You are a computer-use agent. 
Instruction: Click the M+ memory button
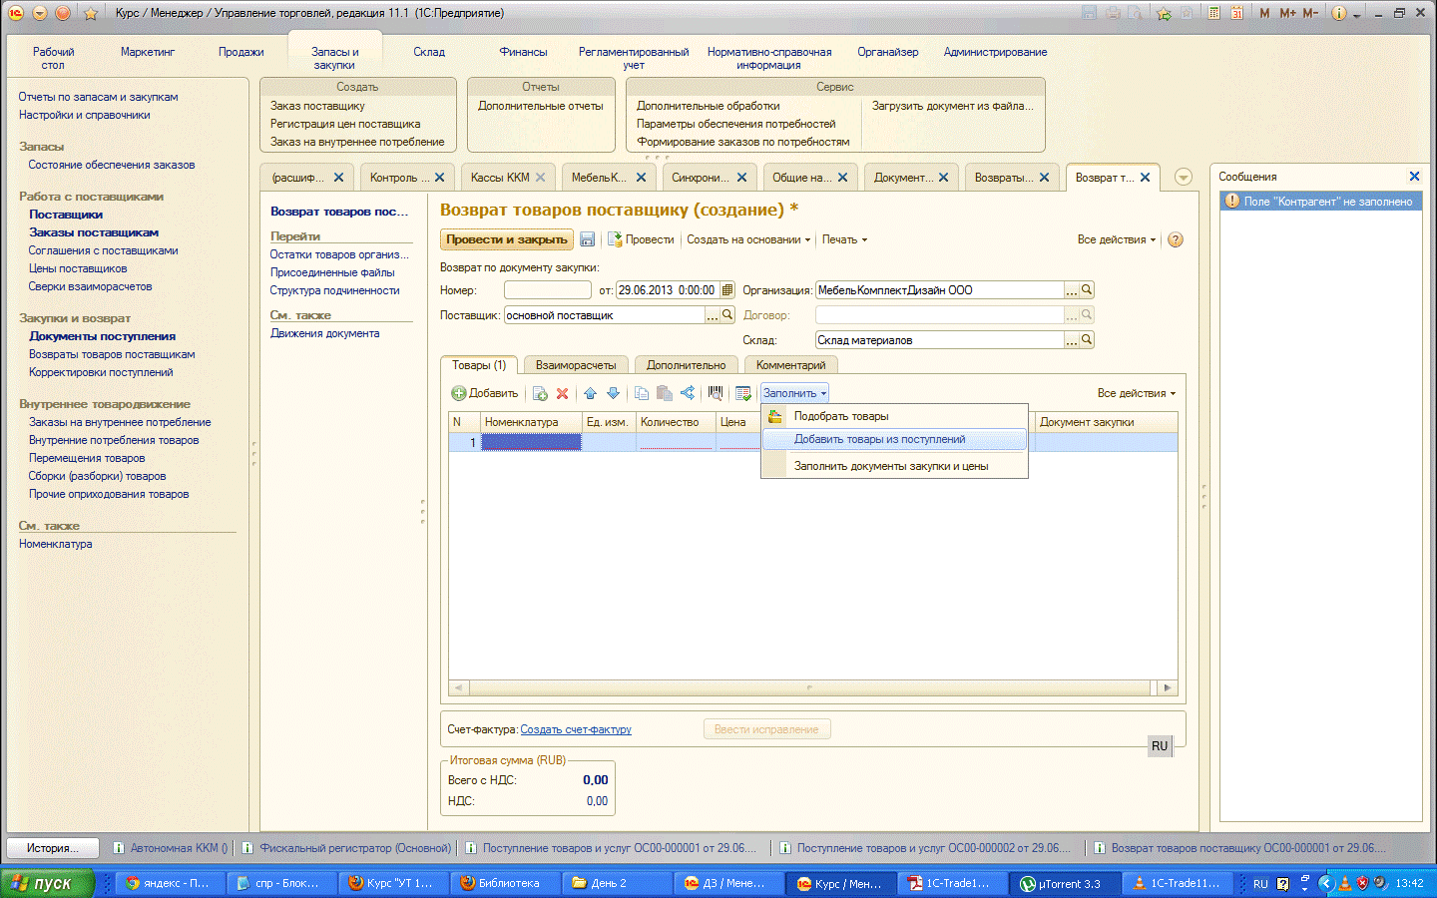1287,13
